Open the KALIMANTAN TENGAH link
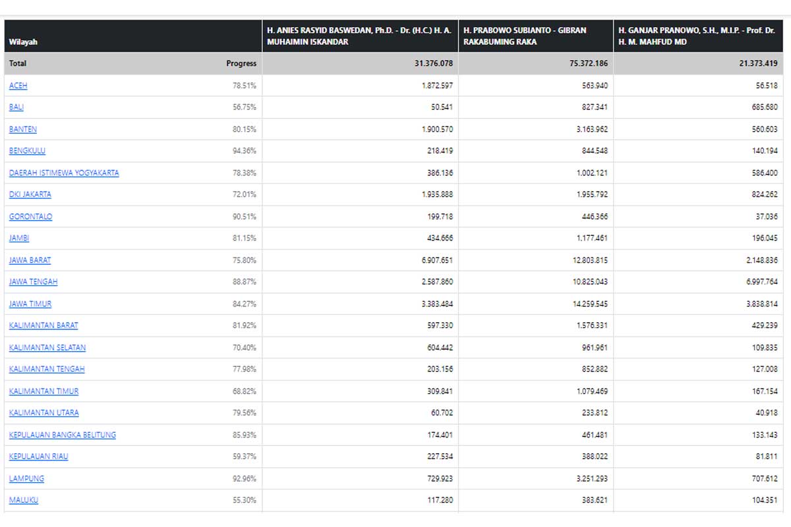 click(47, 369)
